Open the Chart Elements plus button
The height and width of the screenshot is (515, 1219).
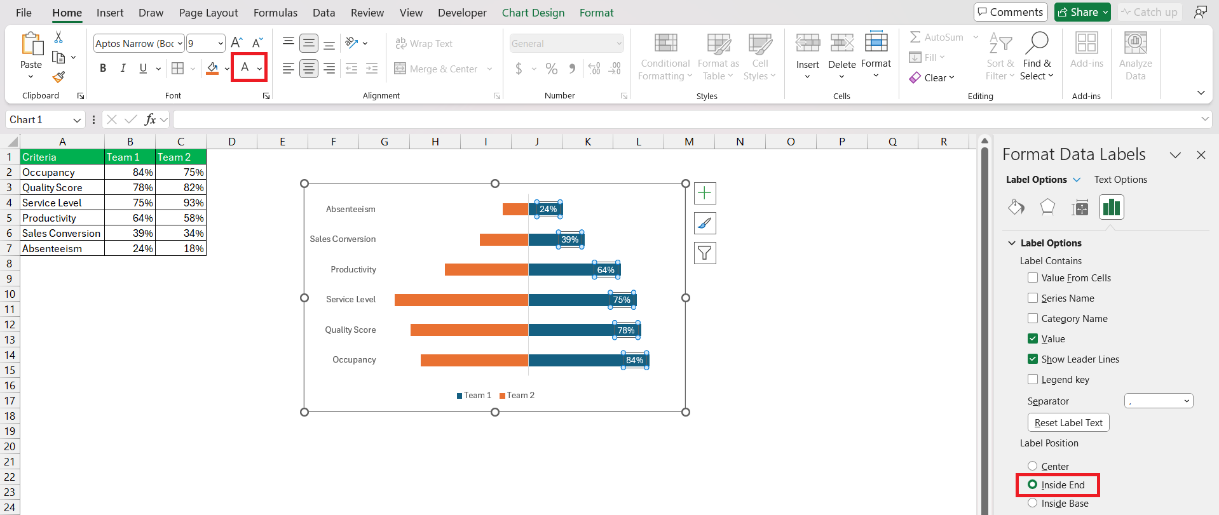[x=705, y=193]
